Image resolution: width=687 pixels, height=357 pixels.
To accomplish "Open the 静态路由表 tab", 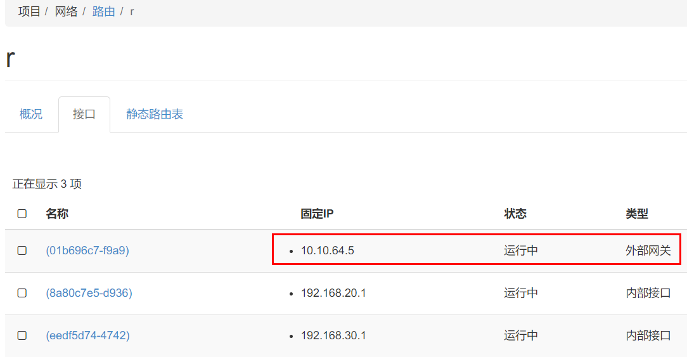I will click(x=155, y=115).
